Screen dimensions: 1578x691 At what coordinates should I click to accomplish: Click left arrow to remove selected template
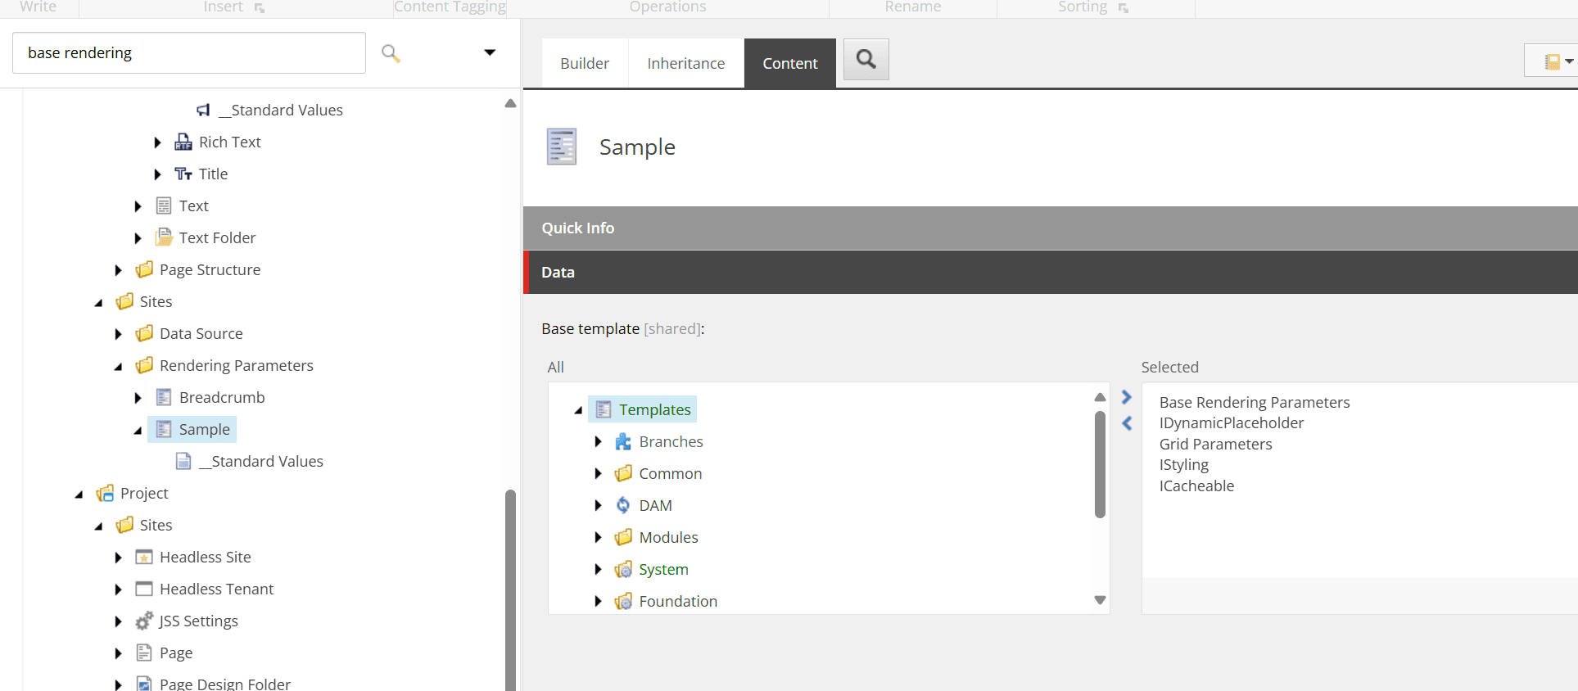click(1127, 423)
